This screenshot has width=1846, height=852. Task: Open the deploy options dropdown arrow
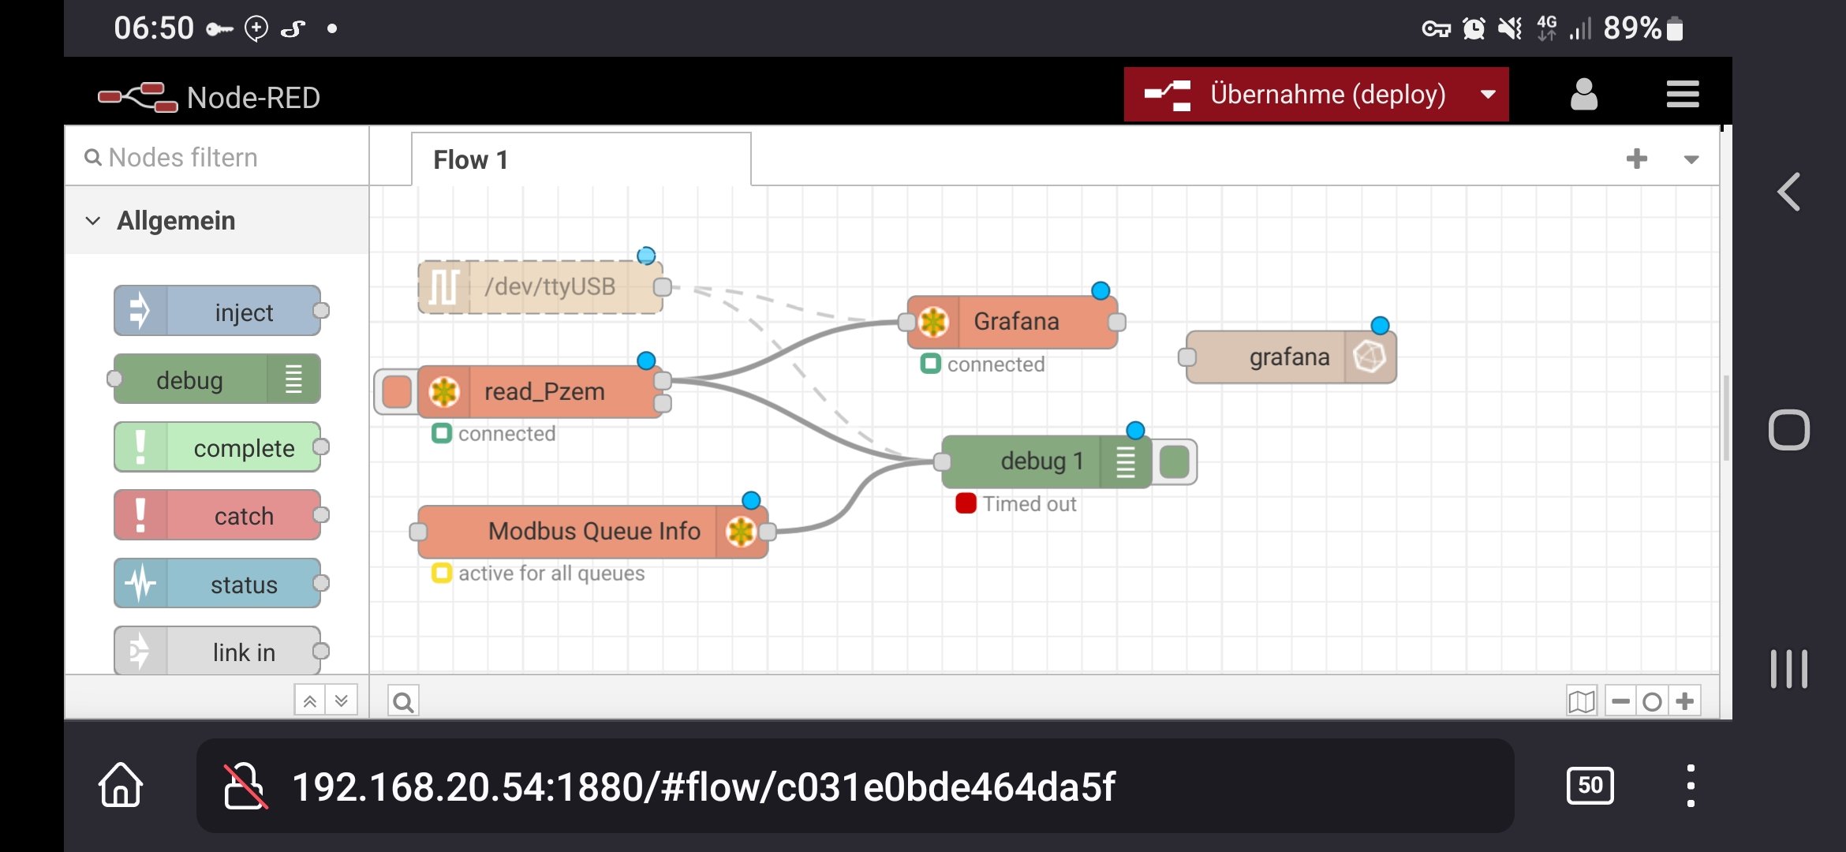[x=1488, y=95]
